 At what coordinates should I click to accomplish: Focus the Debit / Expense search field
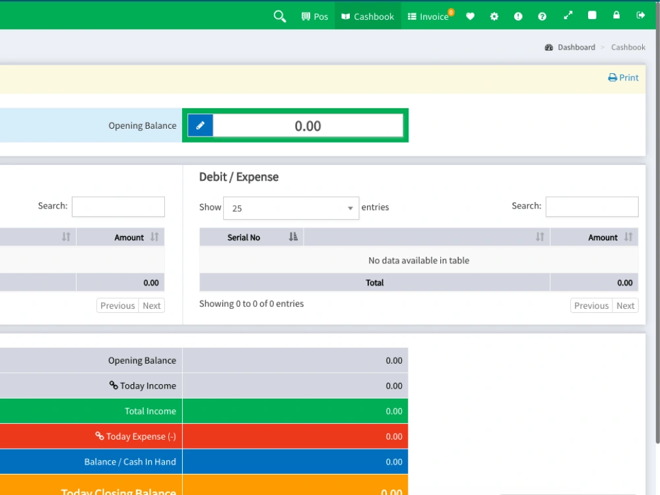tap(592, 207)
